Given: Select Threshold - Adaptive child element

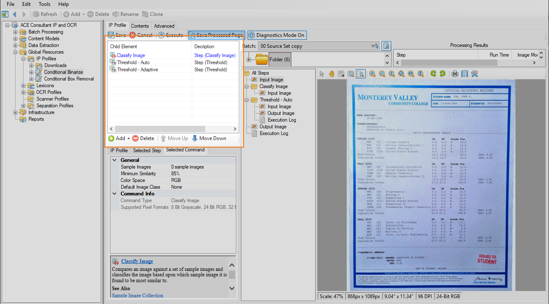Looking at the screenshot, I should coord(137,70).
